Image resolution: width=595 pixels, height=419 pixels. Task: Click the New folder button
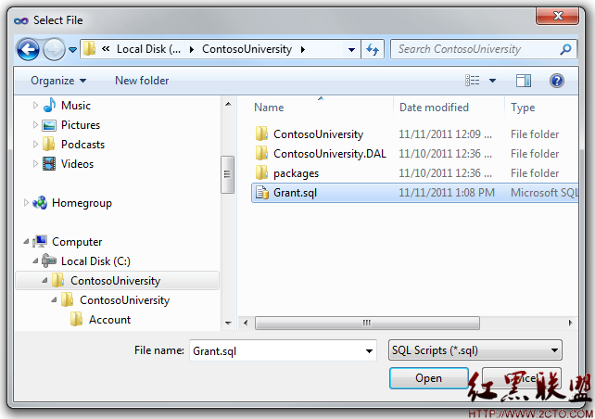tap(142, 81)
